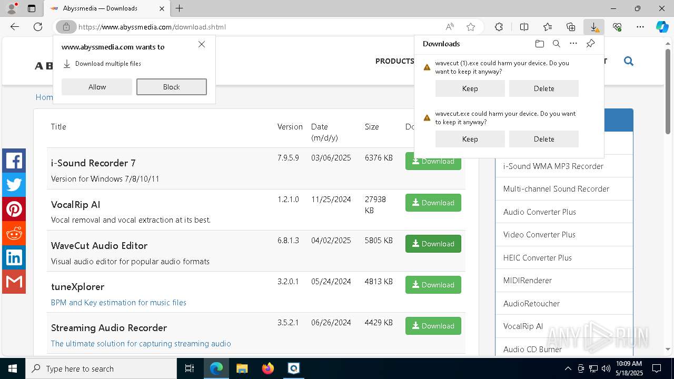Viewport: 674px width, 379px height.
Task: Open the Favorites list icon
Action: tap(548, 27)
